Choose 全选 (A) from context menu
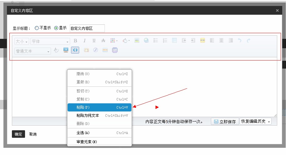This screenshot has width=286, height=155. [100, 133]
